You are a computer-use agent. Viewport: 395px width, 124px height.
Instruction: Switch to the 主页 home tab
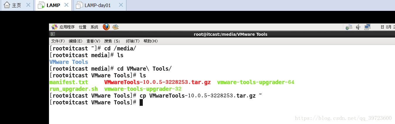click(x=16, y=5)
